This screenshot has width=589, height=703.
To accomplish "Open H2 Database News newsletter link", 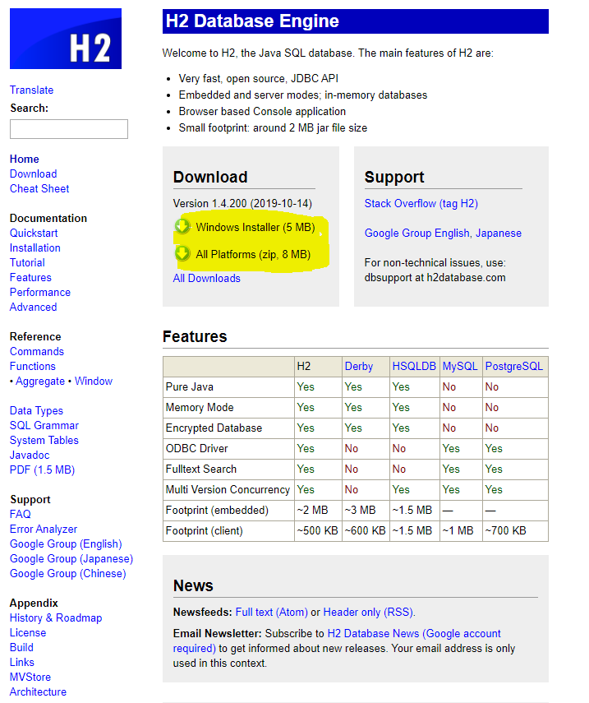I will (337, 641).
